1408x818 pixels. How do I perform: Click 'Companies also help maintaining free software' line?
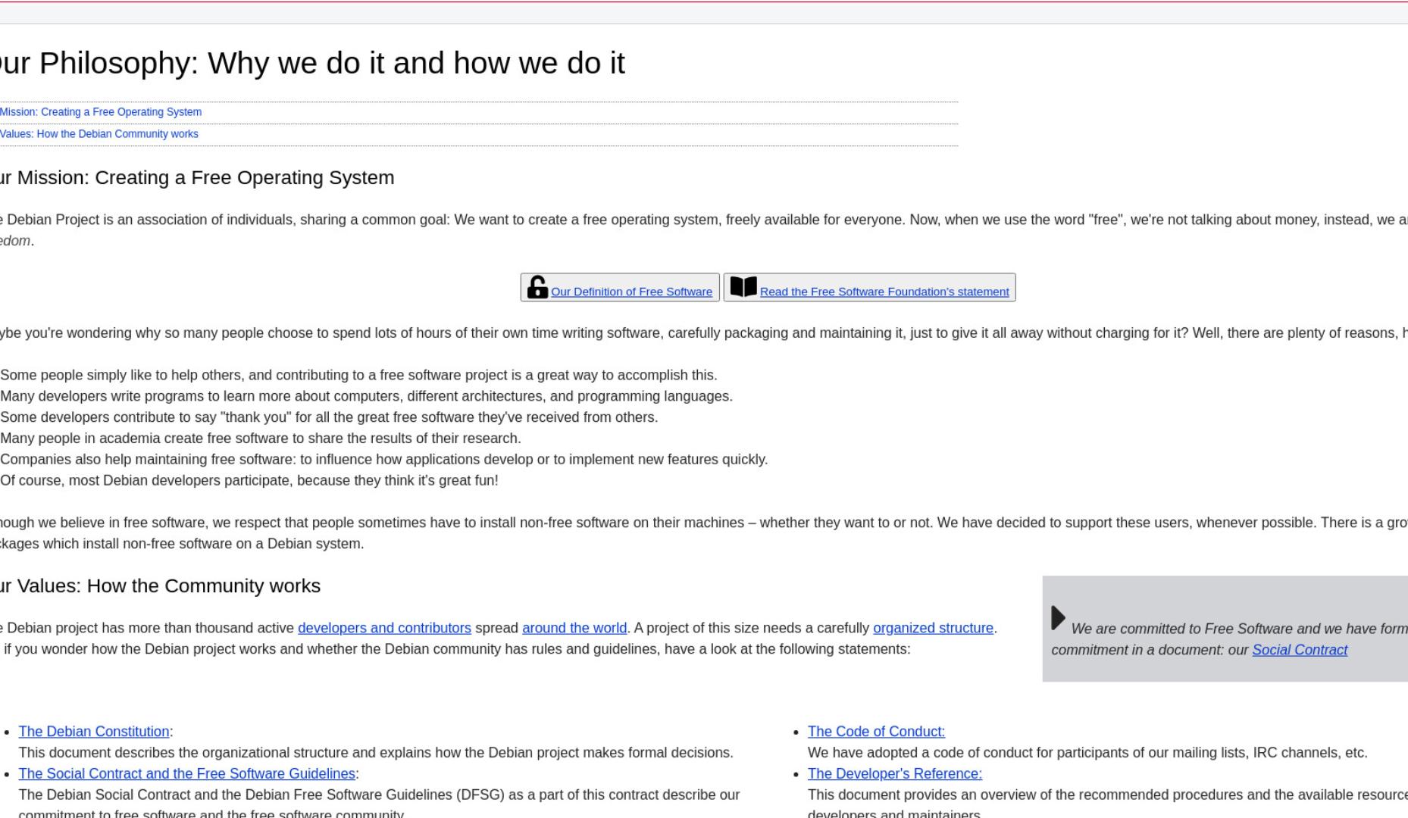383,460
